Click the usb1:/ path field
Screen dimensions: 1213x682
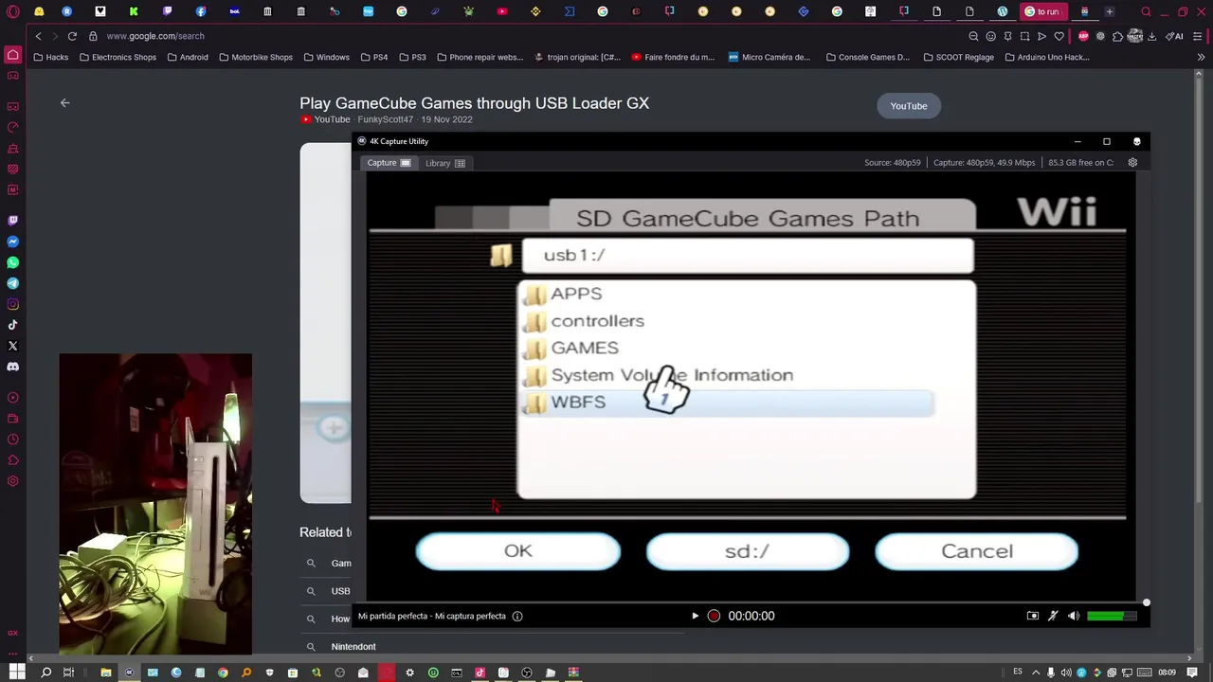(x=748, y=256)
